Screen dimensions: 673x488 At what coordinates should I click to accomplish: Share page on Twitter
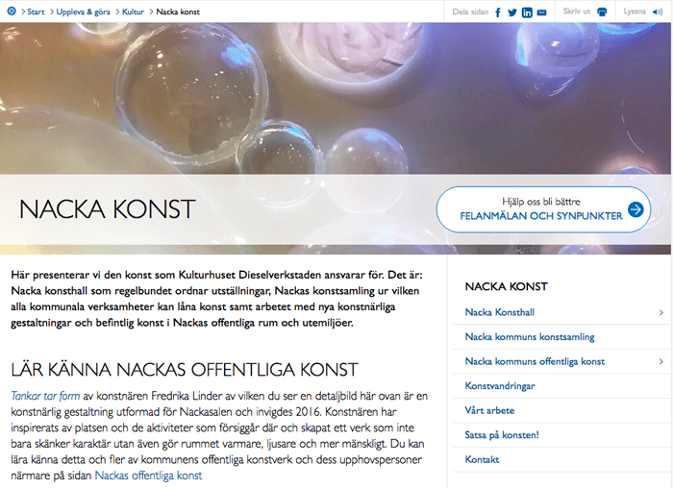point(512,12)
